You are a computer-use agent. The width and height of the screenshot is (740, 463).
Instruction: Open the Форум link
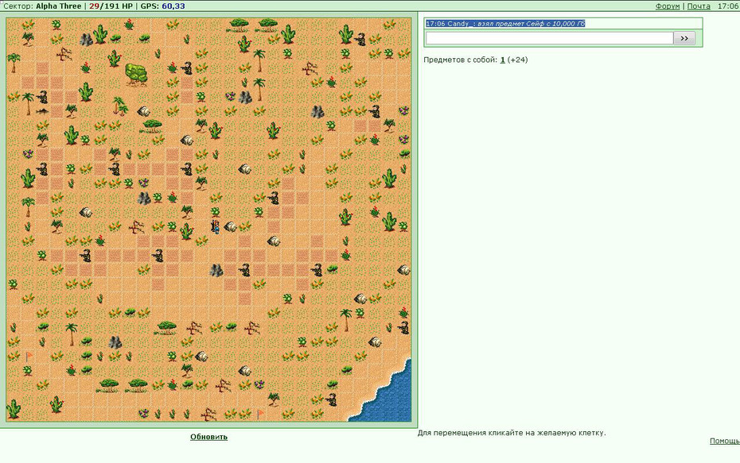(x=668, y=6)
